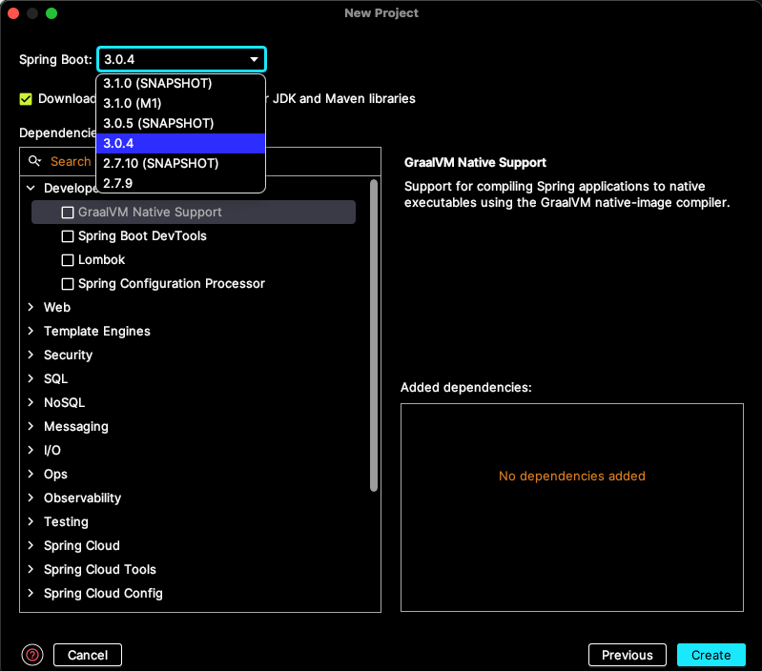This screenshot has width=762, height=671.
Task: Expand the Spring Cloud Config category
Action: (x=31, y=592)
